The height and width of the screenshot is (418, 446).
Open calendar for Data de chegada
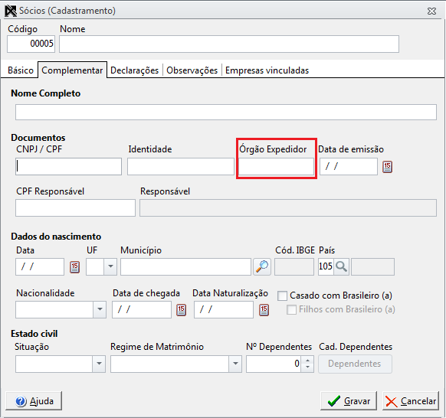(x=181, y=310)
